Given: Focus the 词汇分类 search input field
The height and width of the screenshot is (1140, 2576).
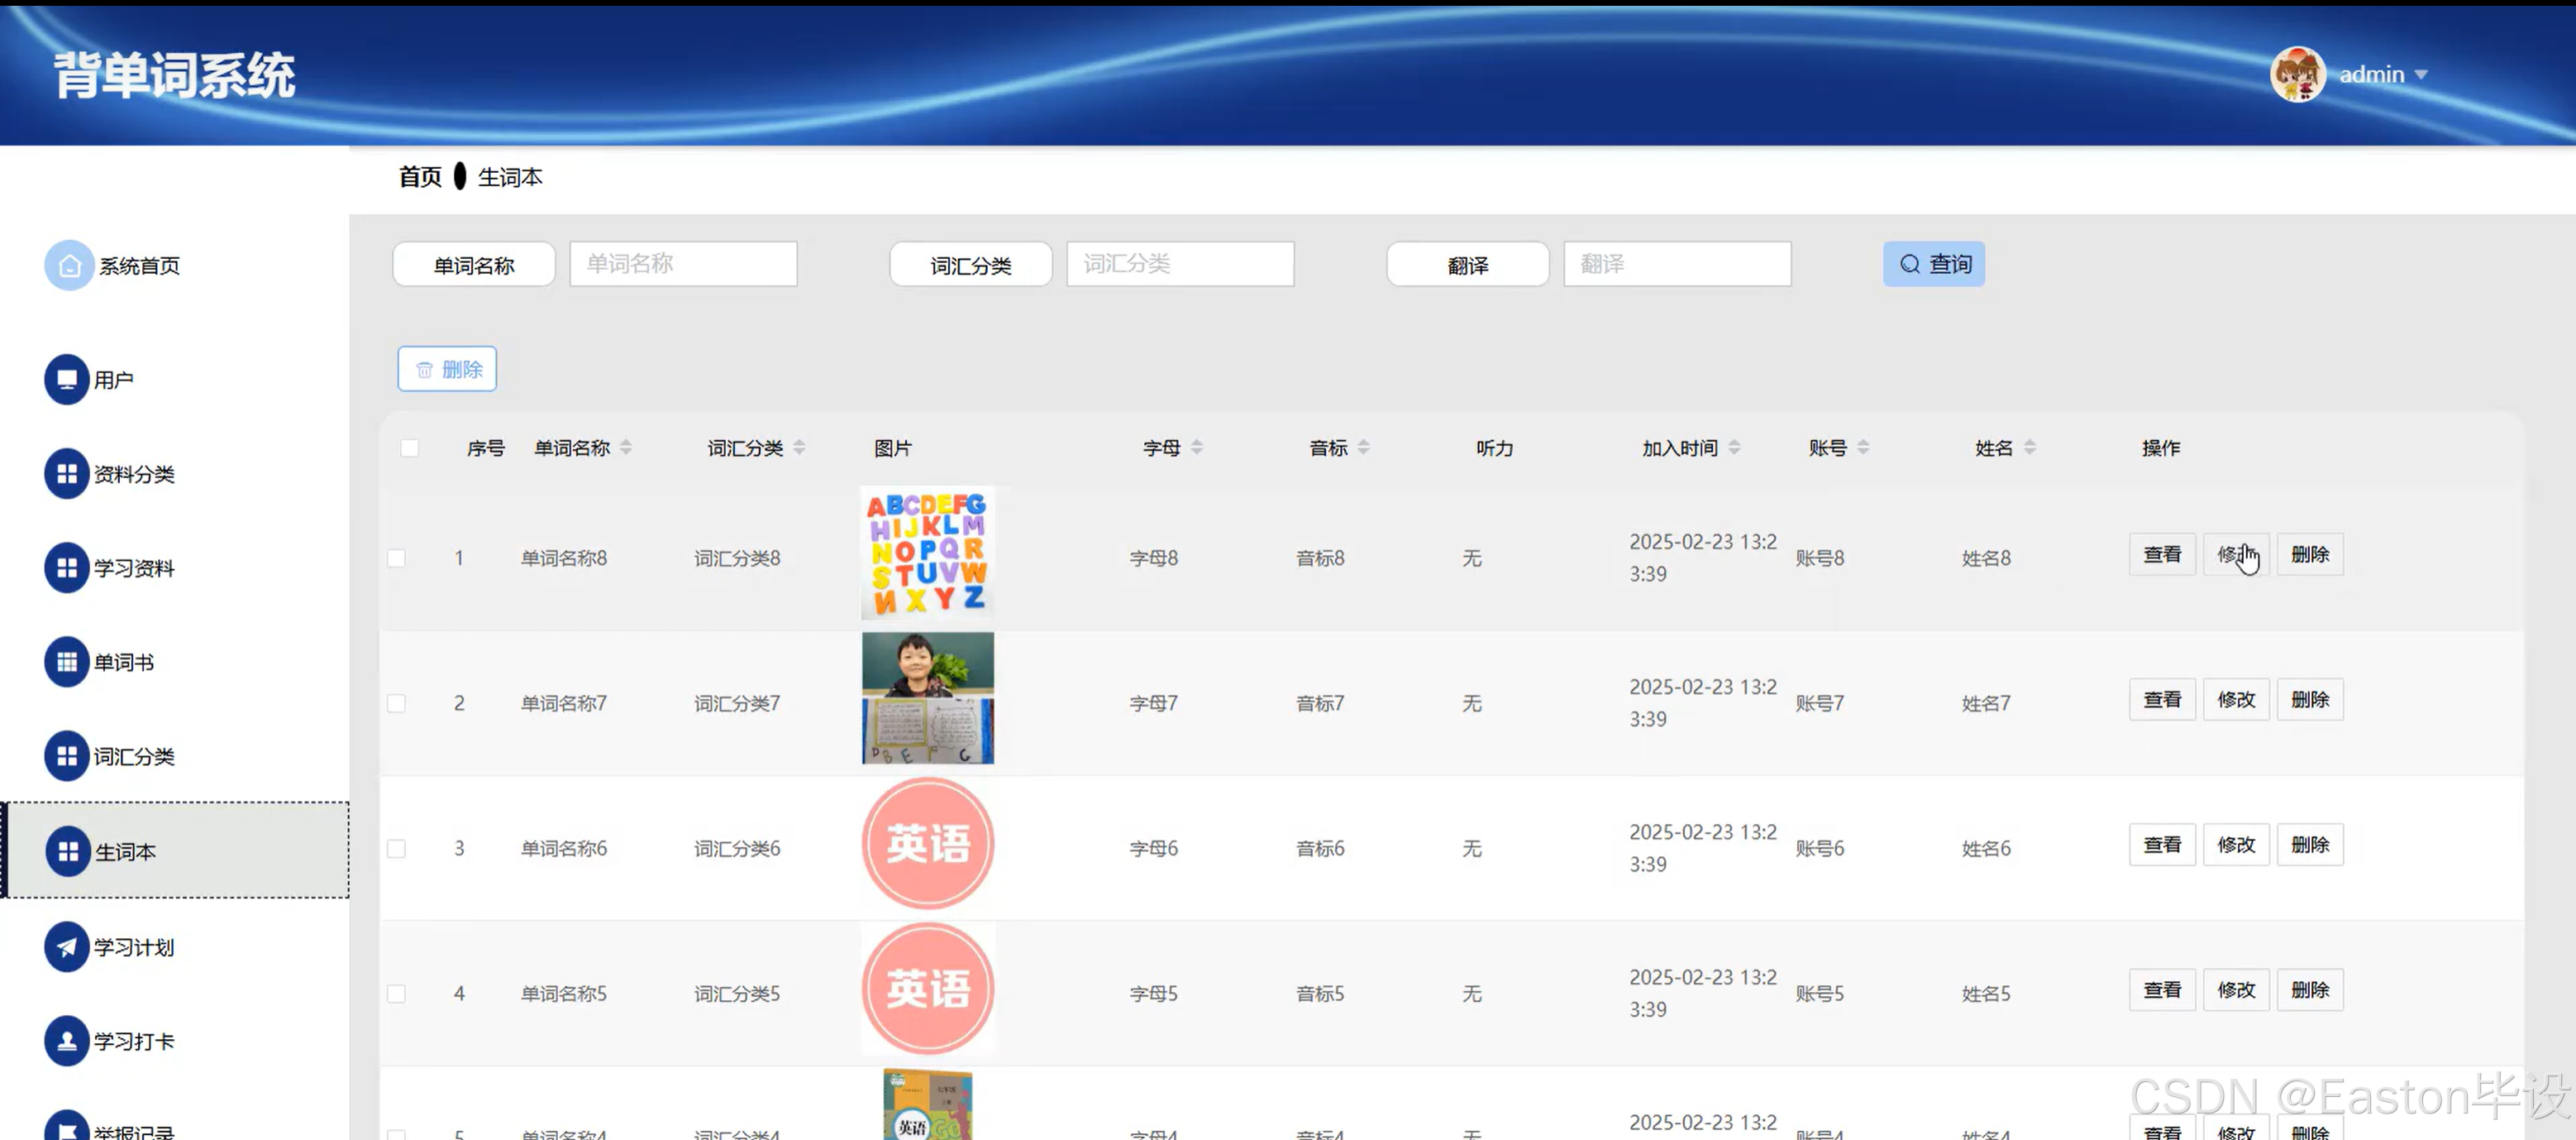Looking at the screenshot, I should (1180, 264).
